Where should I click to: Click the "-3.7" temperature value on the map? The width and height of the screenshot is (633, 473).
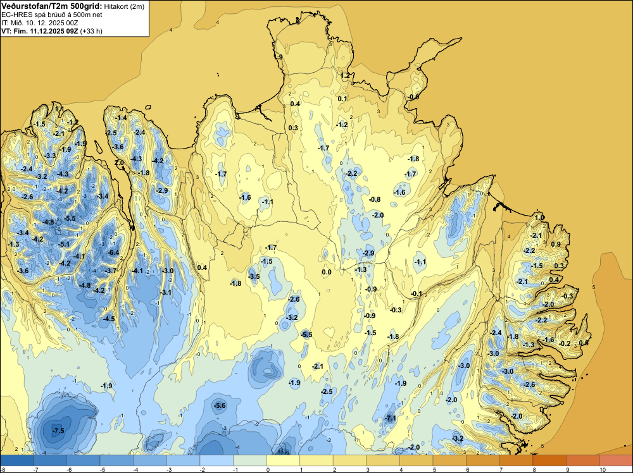(x=111, y=271)
